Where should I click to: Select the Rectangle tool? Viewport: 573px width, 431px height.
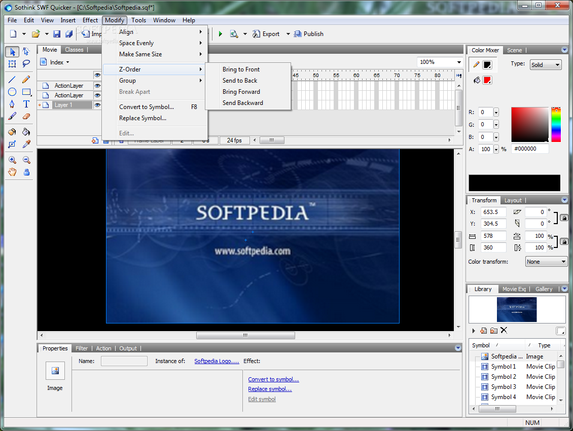[26, 92]
